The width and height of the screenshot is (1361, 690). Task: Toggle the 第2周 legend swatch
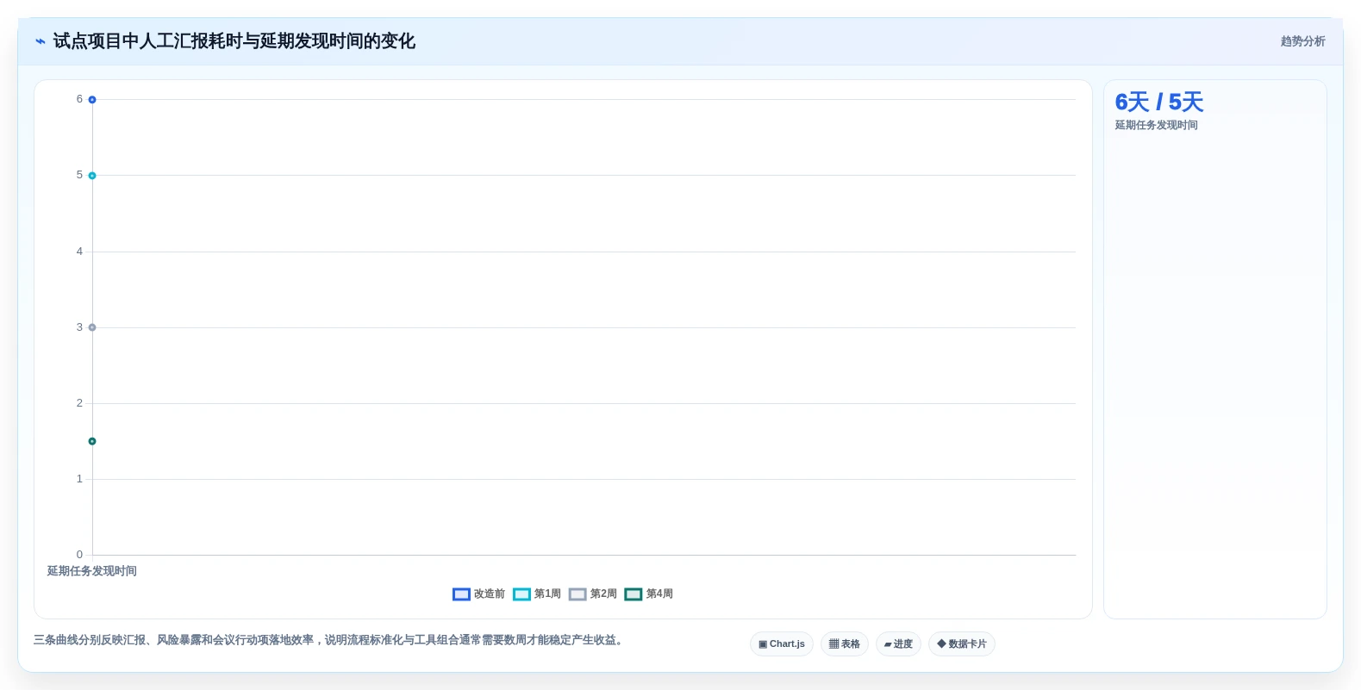click(577, 594)
